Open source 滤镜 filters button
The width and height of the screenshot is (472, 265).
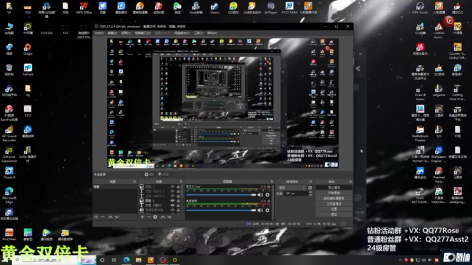pyautogui.click(x=163, y=174)
